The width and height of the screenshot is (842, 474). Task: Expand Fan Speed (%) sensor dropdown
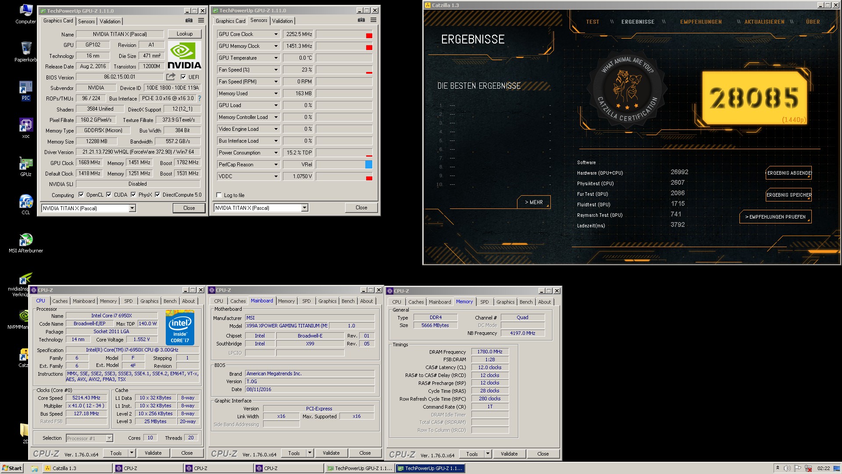(276, 70)
